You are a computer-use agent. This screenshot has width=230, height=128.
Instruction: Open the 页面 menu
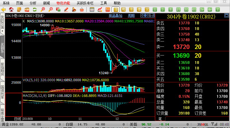pos(20,3)
